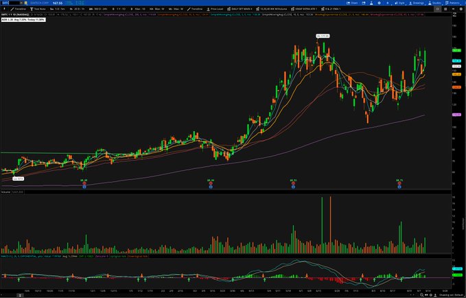The image size is (466, 298).
Task: Click the second earnings event marker
Action: 211,185
